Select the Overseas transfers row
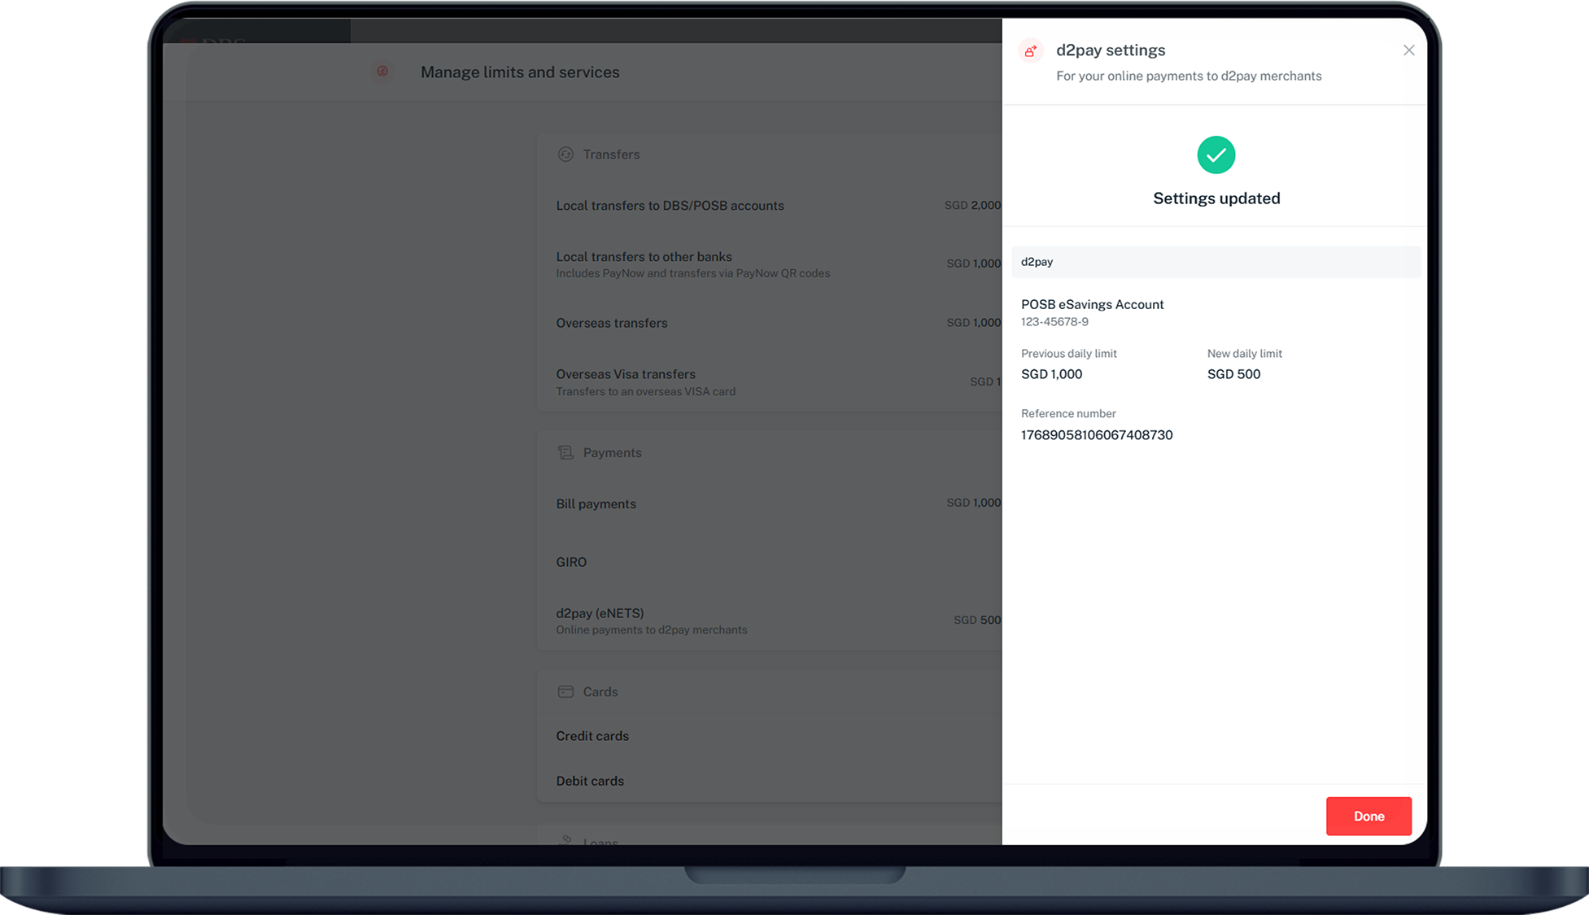Viewport: 1589px width, 915px height. point(611,323)
